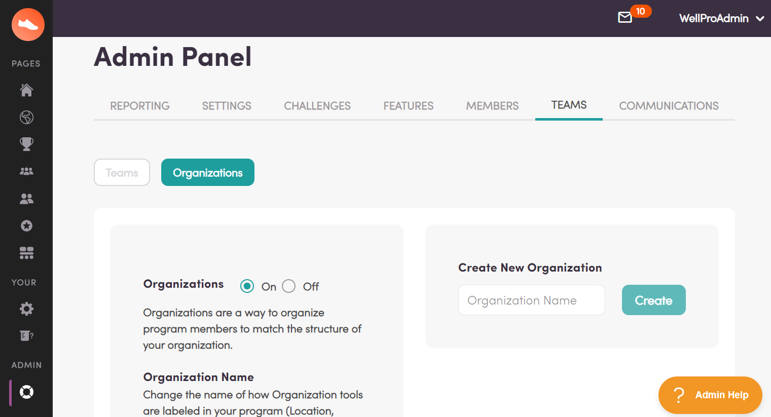Open Admin Help
The height and width of the screenshot is (417, 771).
pyautogui.click(x=710, y=395)
